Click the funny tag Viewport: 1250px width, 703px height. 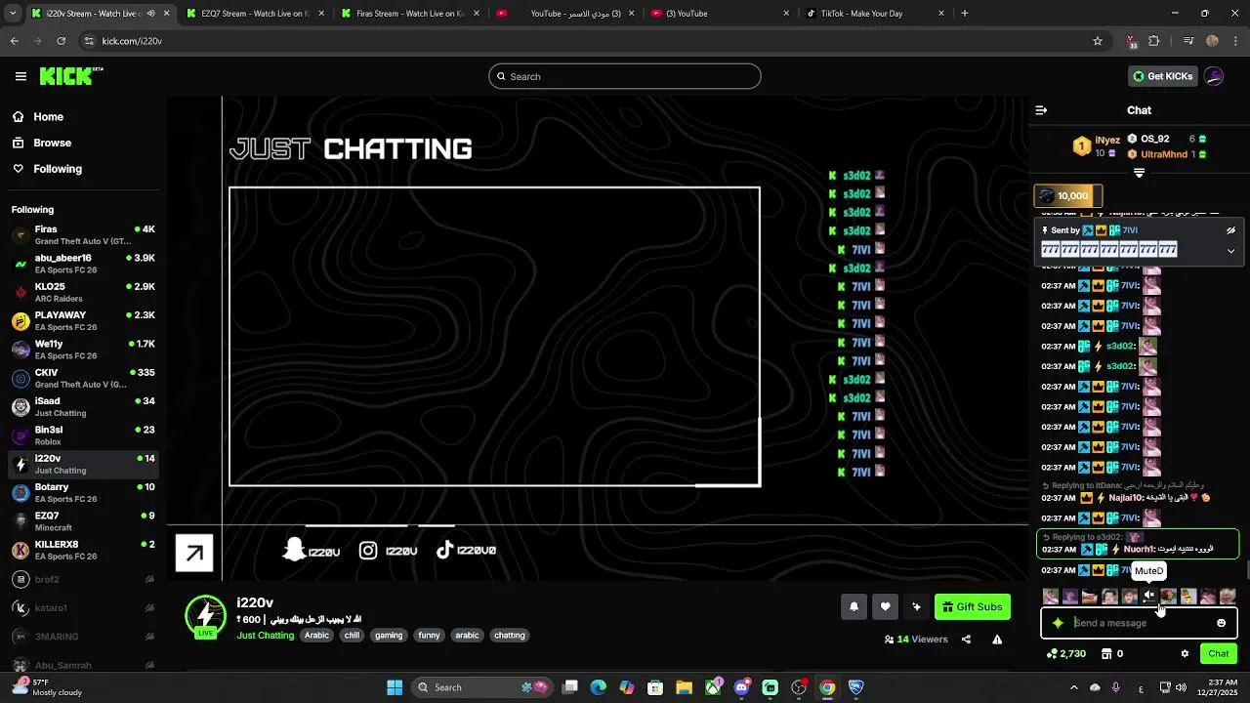click(429, 636)
